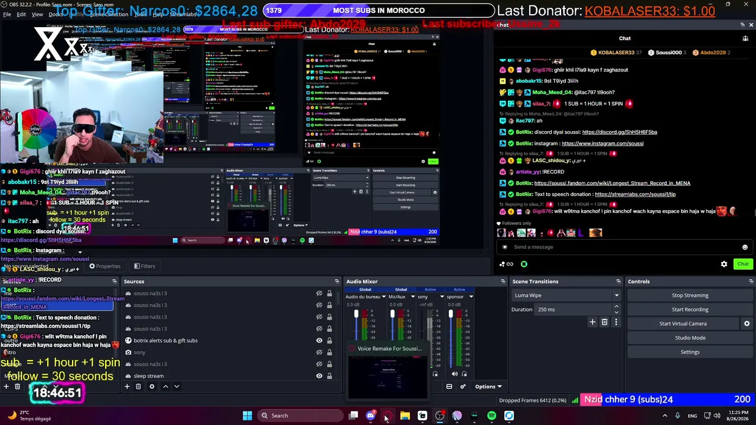
Task: Show the sony source
Action: [x=320, y=352]
